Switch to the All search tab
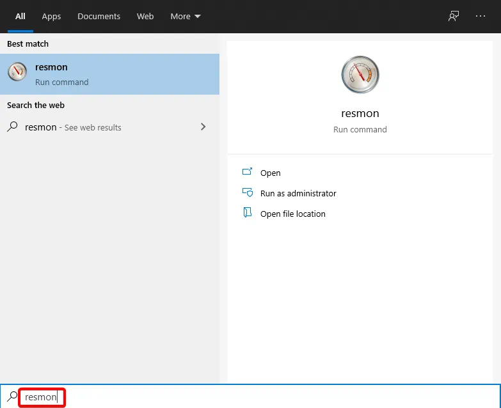Screen dimensions: 501x408 pos(20,16)
